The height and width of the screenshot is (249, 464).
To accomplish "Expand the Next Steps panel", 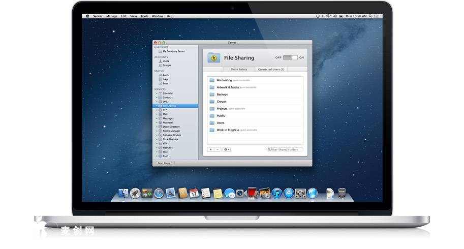I will coord(165,163).
